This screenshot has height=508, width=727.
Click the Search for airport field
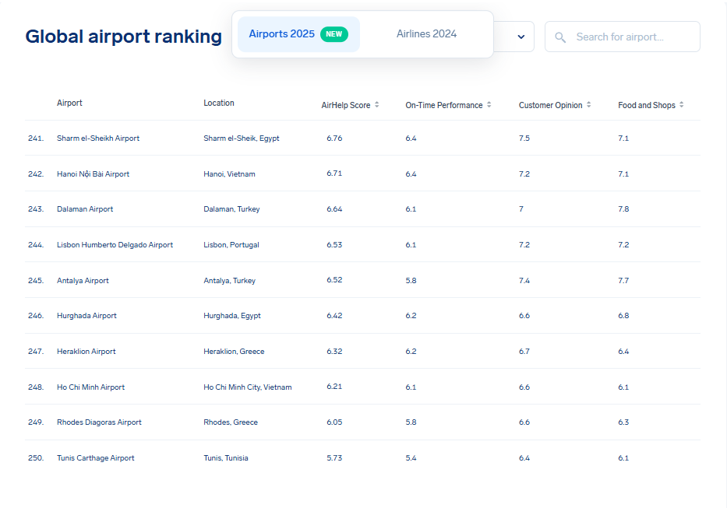click(623, 37)
